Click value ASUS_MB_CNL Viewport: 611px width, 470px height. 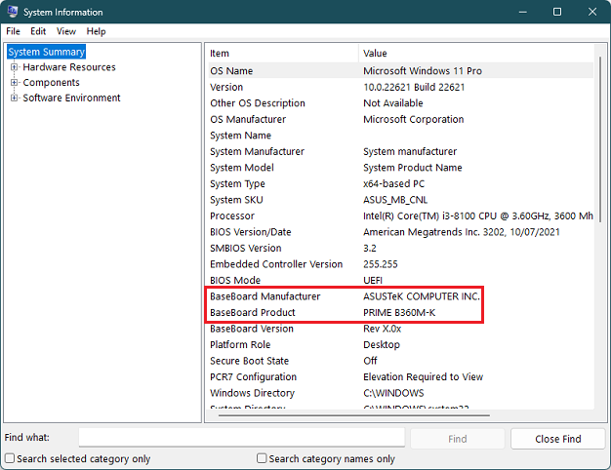point(395,200)
